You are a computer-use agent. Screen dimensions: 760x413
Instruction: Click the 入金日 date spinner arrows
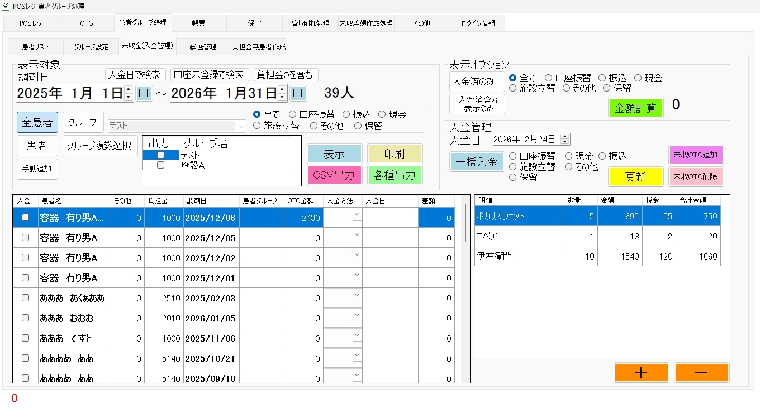(x=564, y=139)
